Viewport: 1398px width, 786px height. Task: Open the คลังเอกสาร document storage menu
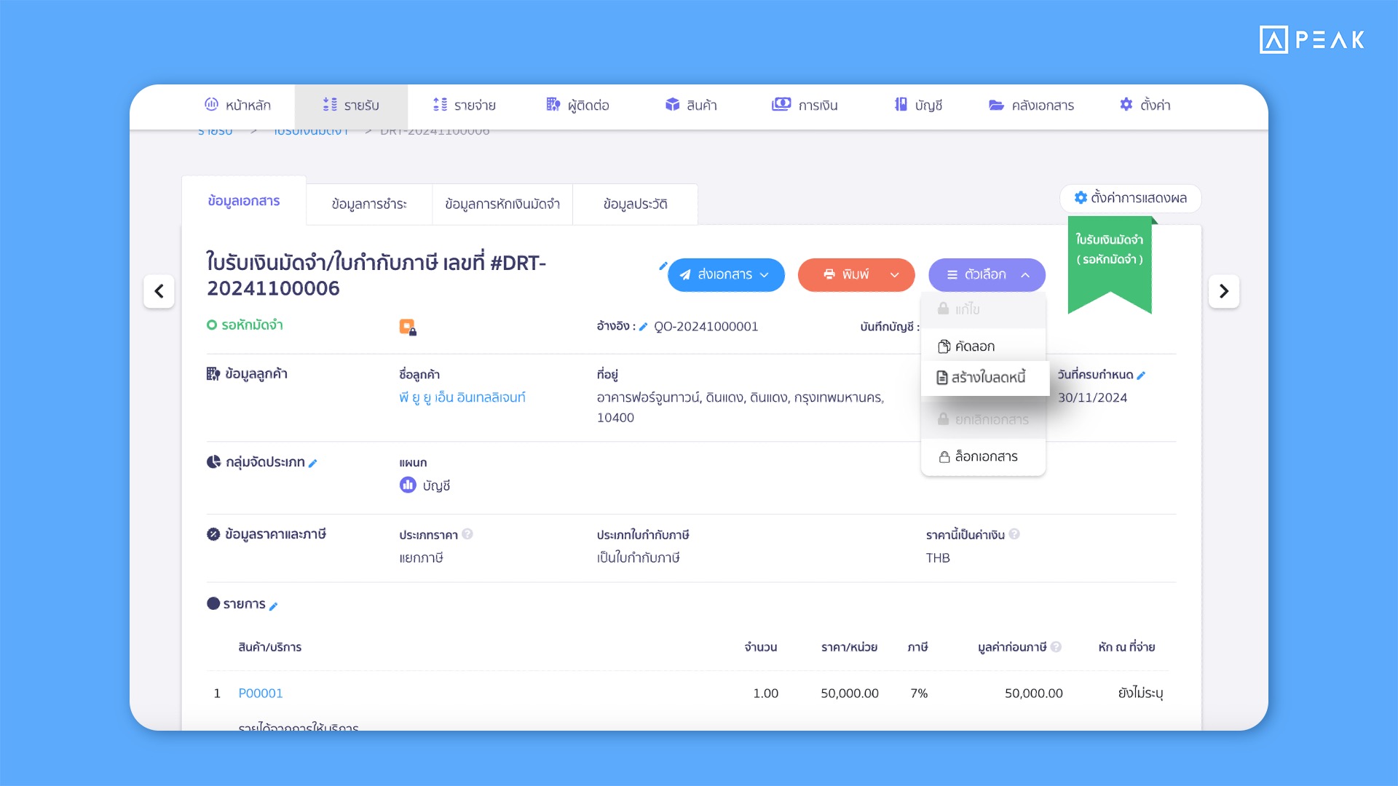click(x=1031, y=105)
